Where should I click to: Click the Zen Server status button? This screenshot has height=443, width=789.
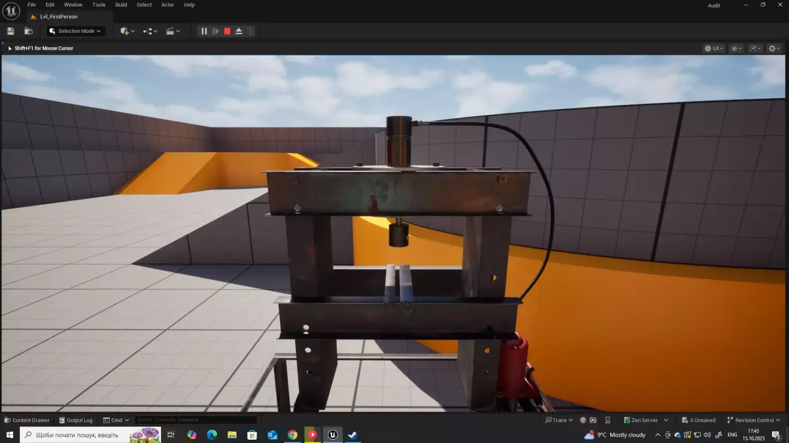click(642, 420)
